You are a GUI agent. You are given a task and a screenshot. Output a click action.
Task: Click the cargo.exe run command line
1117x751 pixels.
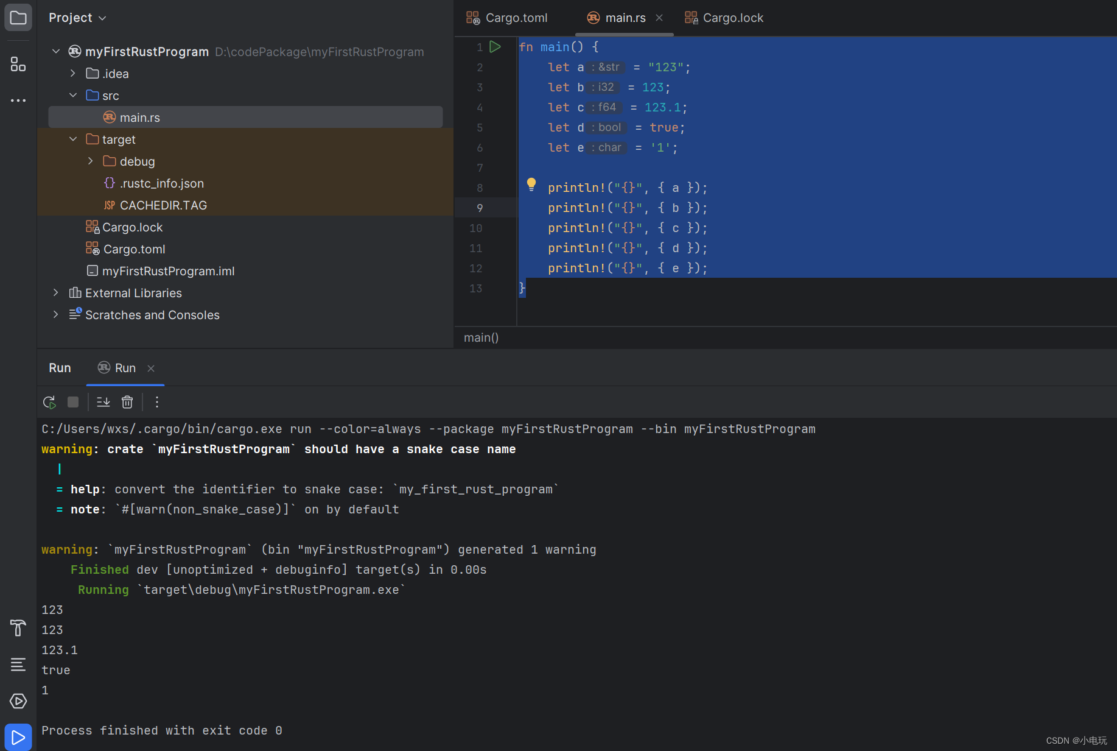pos(429,429)
